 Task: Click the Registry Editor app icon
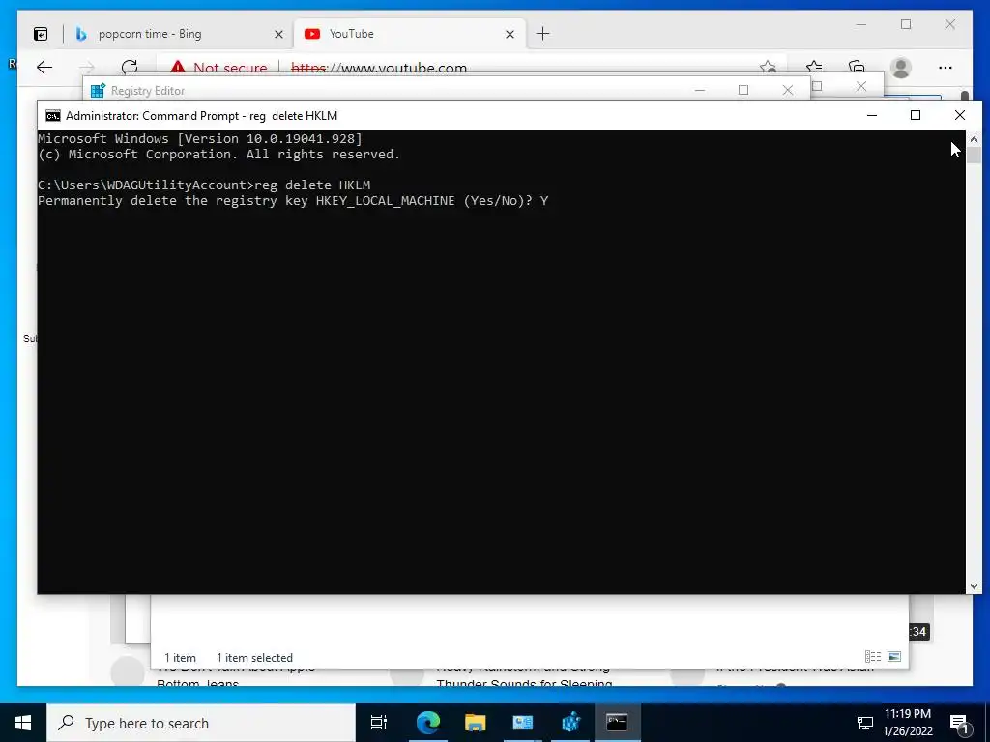point(98,90)
